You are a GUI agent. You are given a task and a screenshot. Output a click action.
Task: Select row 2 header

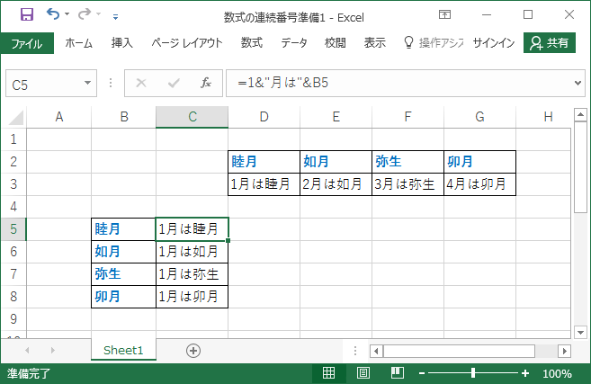[x=13, y=162]
